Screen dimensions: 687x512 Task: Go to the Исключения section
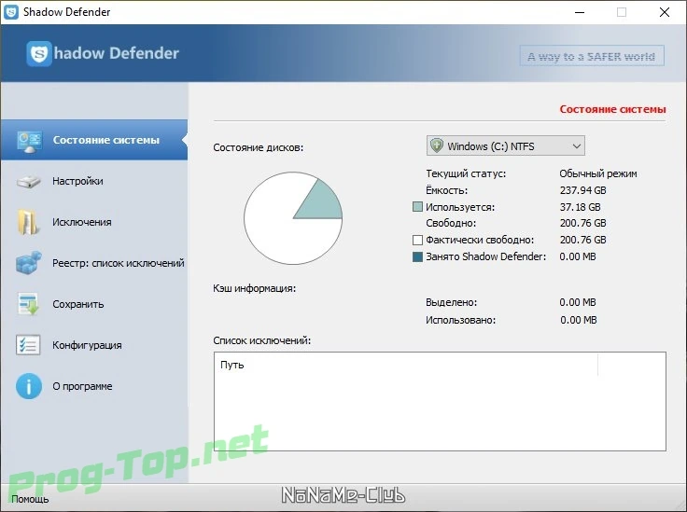[x=94, y=222]
